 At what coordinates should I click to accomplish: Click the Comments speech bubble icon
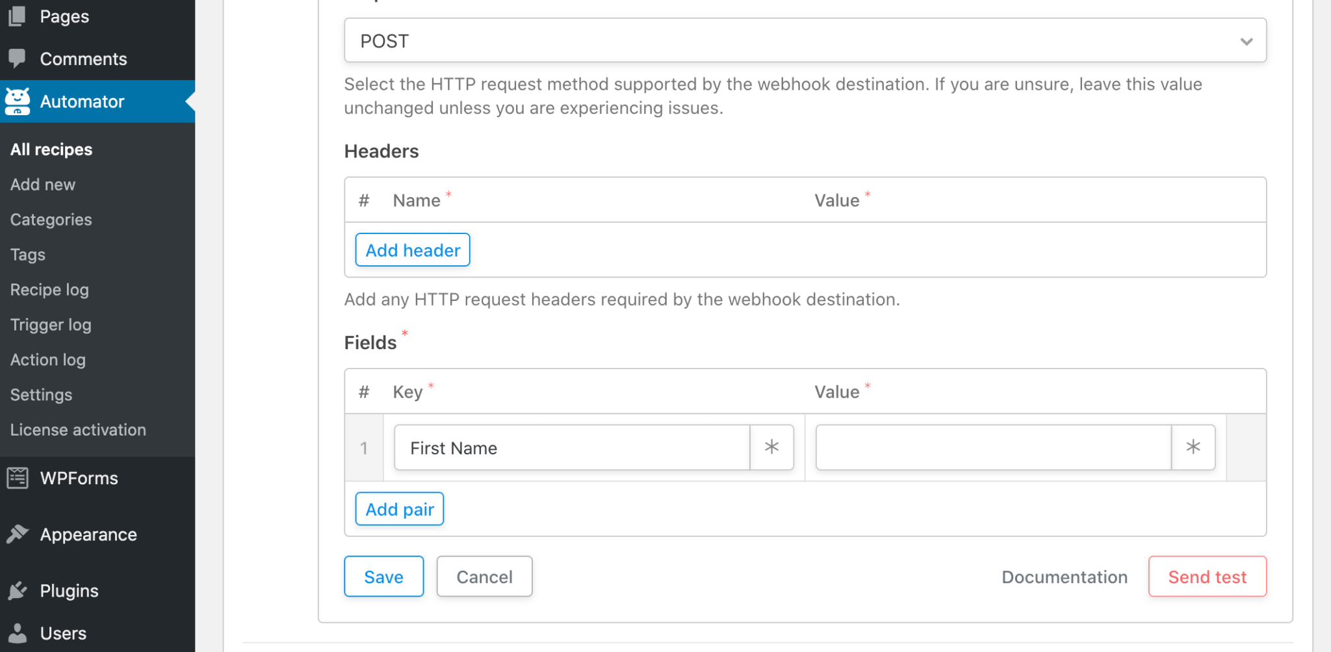click(x=18, y=59)
